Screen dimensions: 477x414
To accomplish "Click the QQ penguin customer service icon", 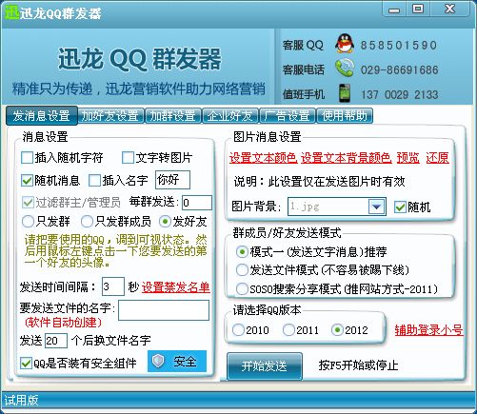I will point(345,44).
